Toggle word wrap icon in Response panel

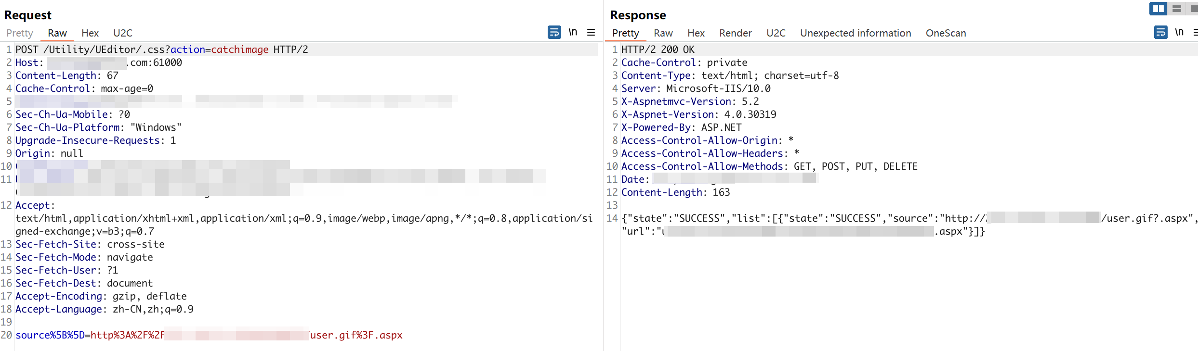pyautogui.click(x=1160, y=32)
